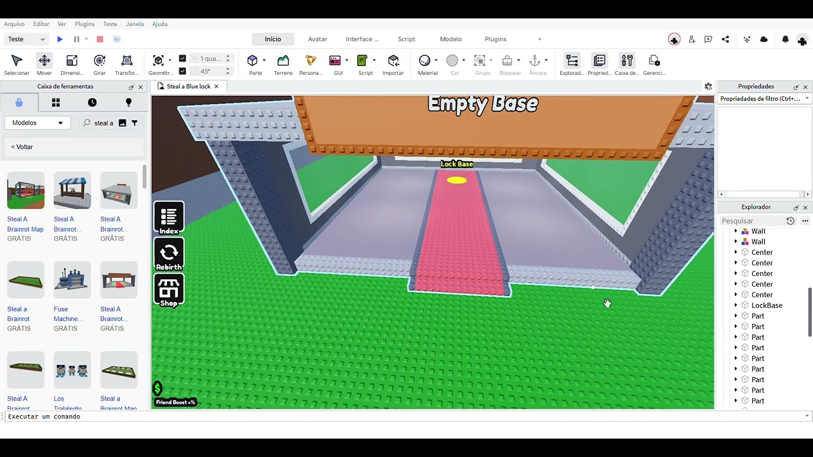Viewport: 813px width, 457px height.
Task: Open the Toolbox recent clock tab
Action: click(x=92, y=102)
